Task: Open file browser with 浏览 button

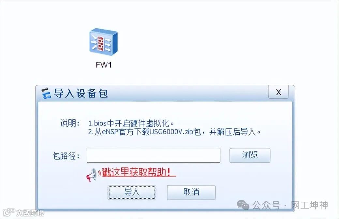Action: [250, 155]
